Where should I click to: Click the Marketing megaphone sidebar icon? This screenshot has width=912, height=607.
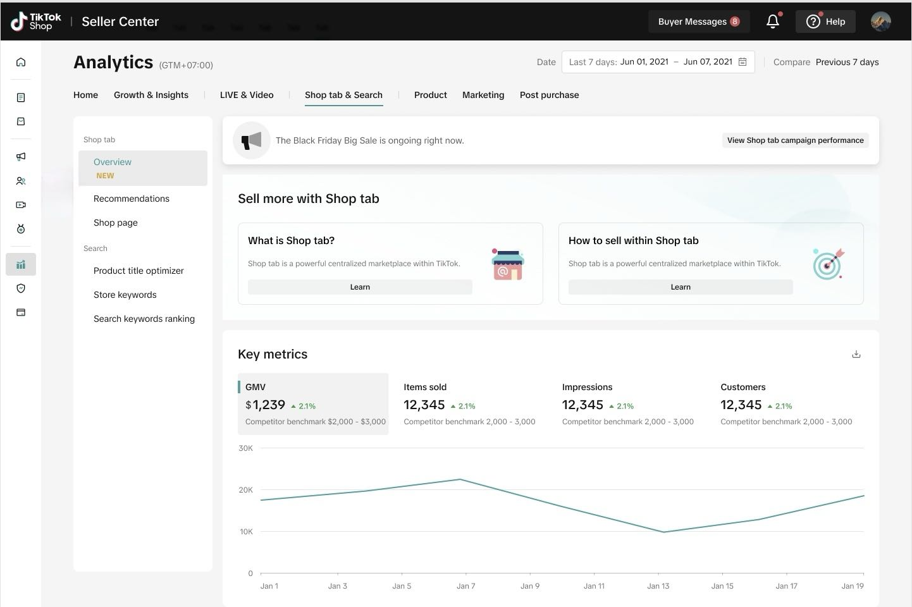[x=21, y=157]
